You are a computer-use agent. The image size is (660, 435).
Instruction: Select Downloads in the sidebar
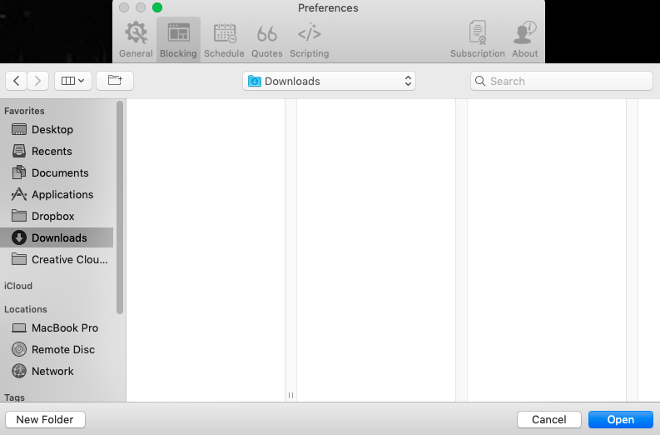[x=57, y=237]
